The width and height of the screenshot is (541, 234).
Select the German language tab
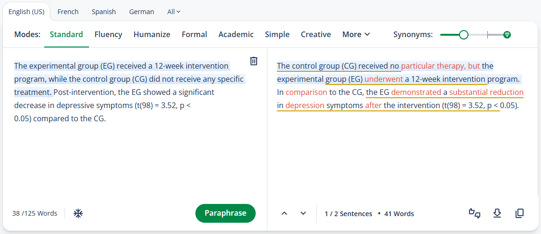point(141,12)
